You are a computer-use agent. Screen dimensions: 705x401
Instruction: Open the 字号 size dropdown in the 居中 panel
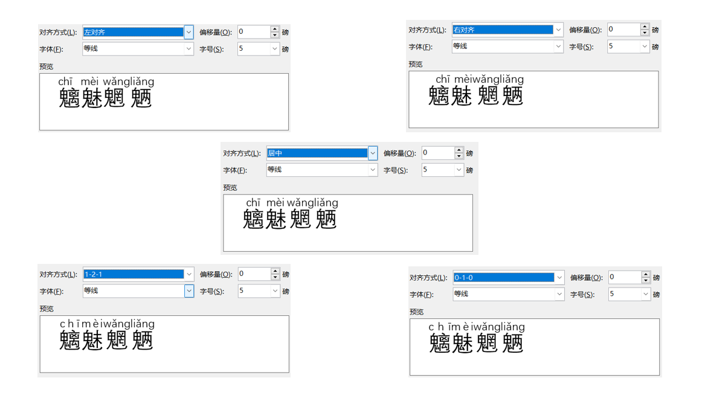click(x=459, y=170)
